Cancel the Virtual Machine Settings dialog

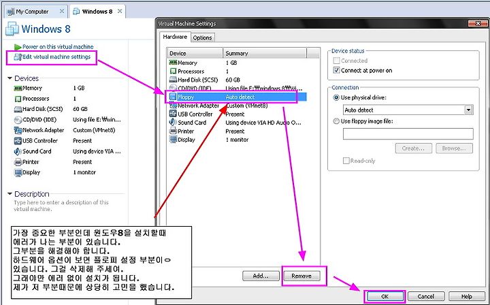coord(426,296)
